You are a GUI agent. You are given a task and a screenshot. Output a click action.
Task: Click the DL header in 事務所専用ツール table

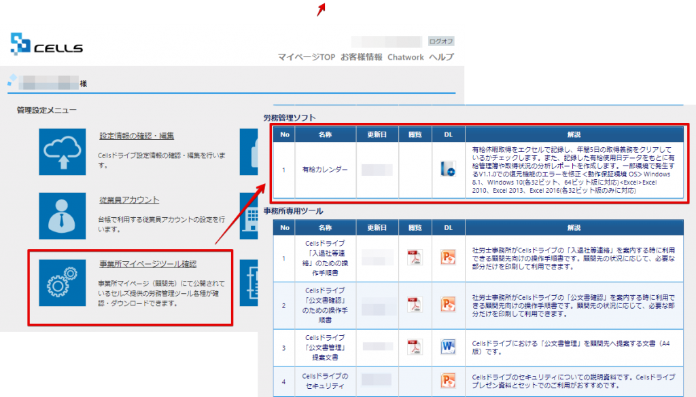[449, 228]
